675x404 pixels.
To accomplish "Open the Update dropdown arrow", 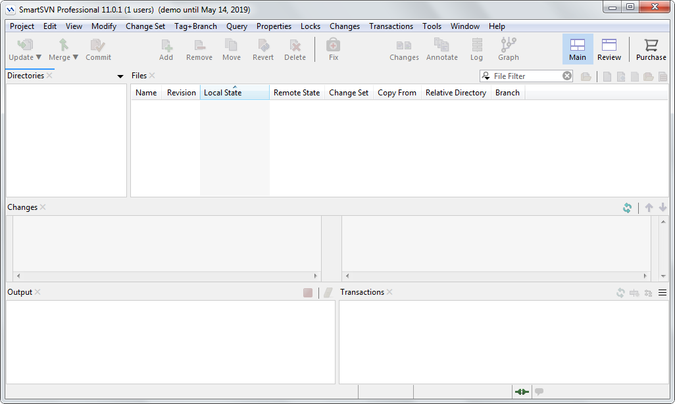I will 39,58.
